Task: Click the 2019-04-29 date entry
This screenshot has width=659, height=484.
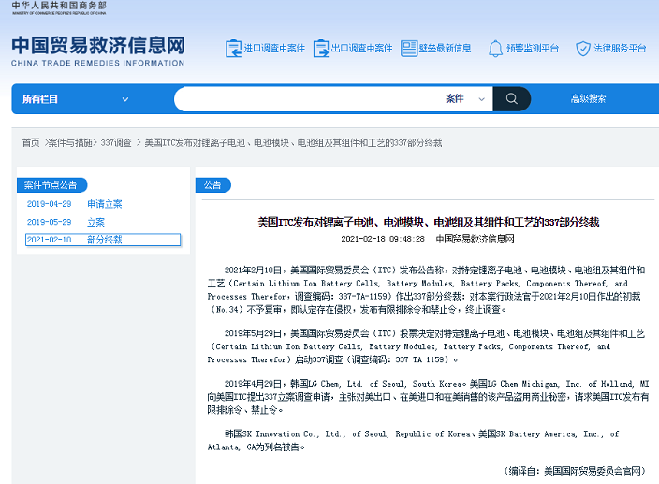Action: (50, 204)
